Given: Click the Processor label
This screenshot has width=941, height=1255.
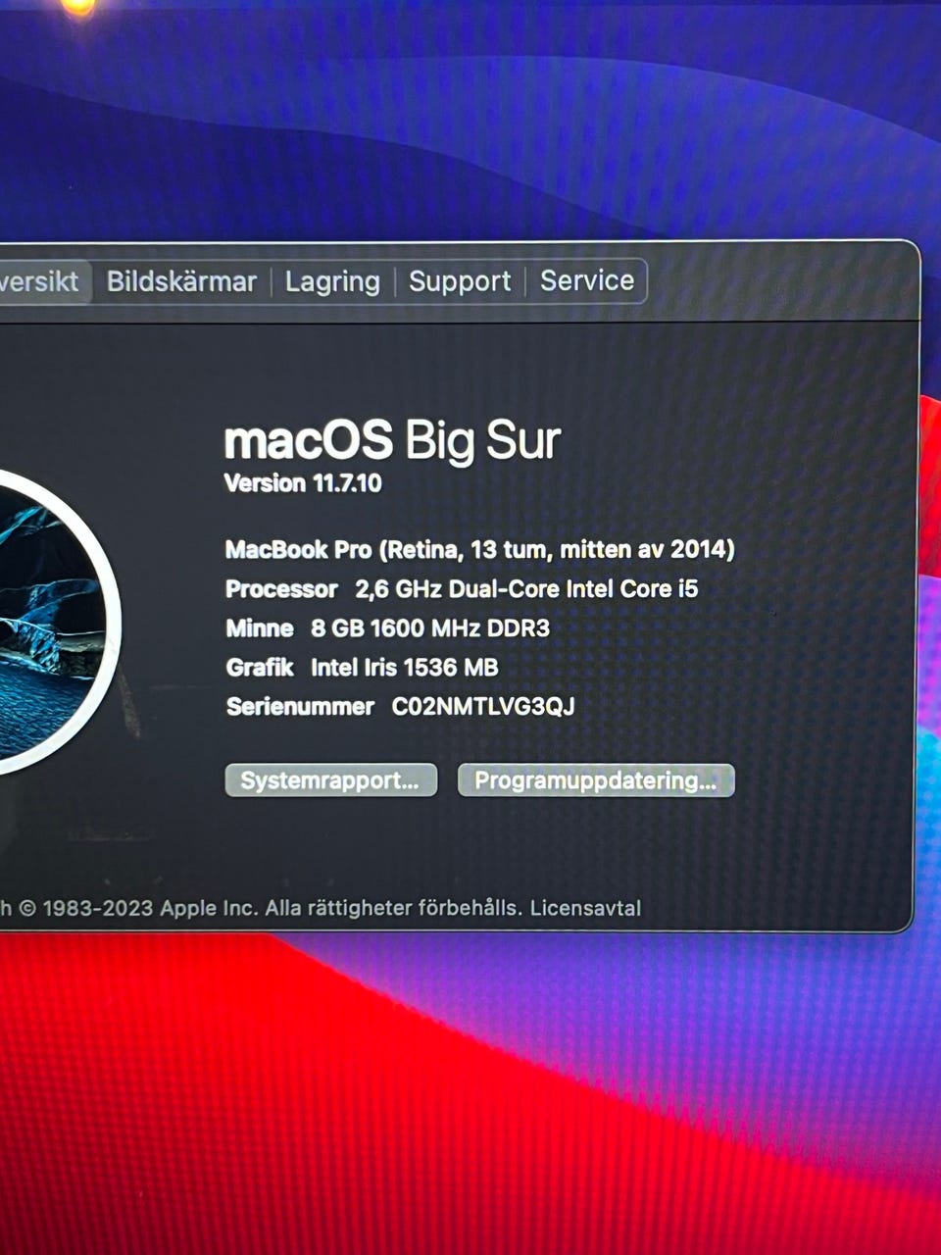Looking at the screenshot, I should coord(282,588).
